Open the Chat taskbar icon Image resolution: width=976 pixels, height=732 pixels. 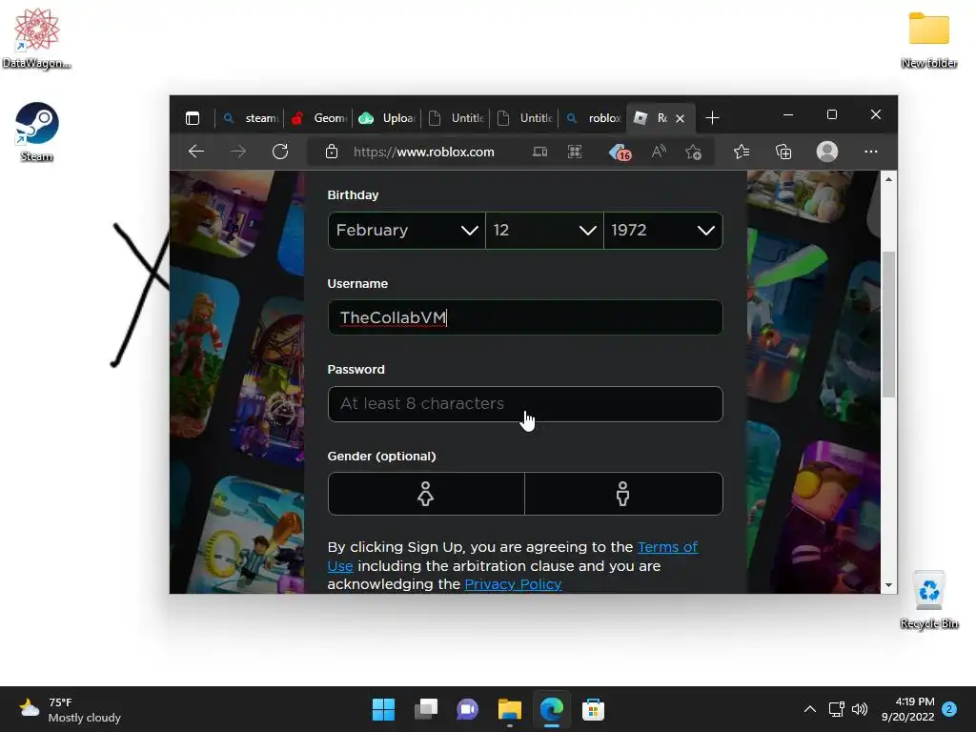pos(467,709)
